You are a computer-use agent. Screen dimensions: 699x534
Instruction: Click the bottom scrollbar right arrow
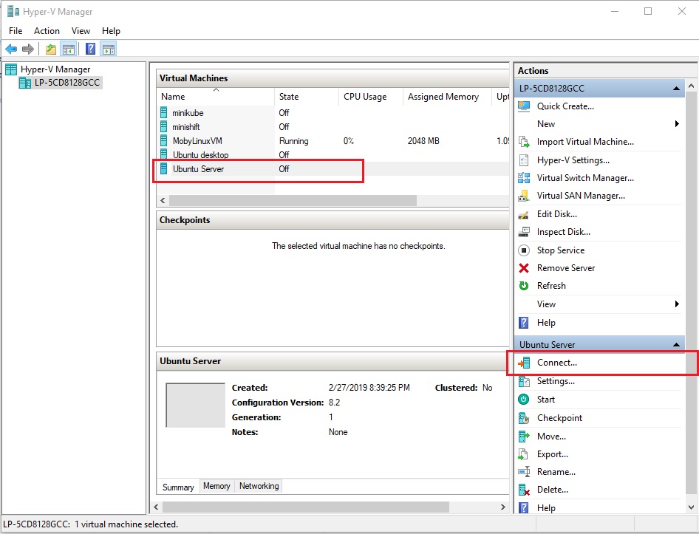coord(503,507)
